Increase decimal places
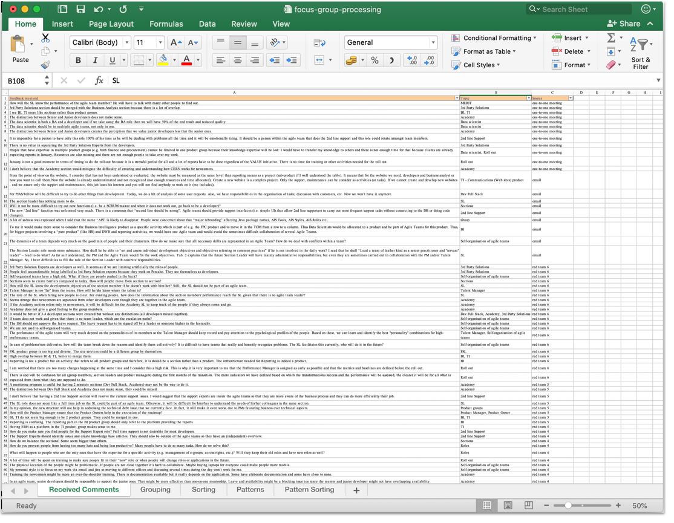The image size is (674, 523). (x=412, y=60)
